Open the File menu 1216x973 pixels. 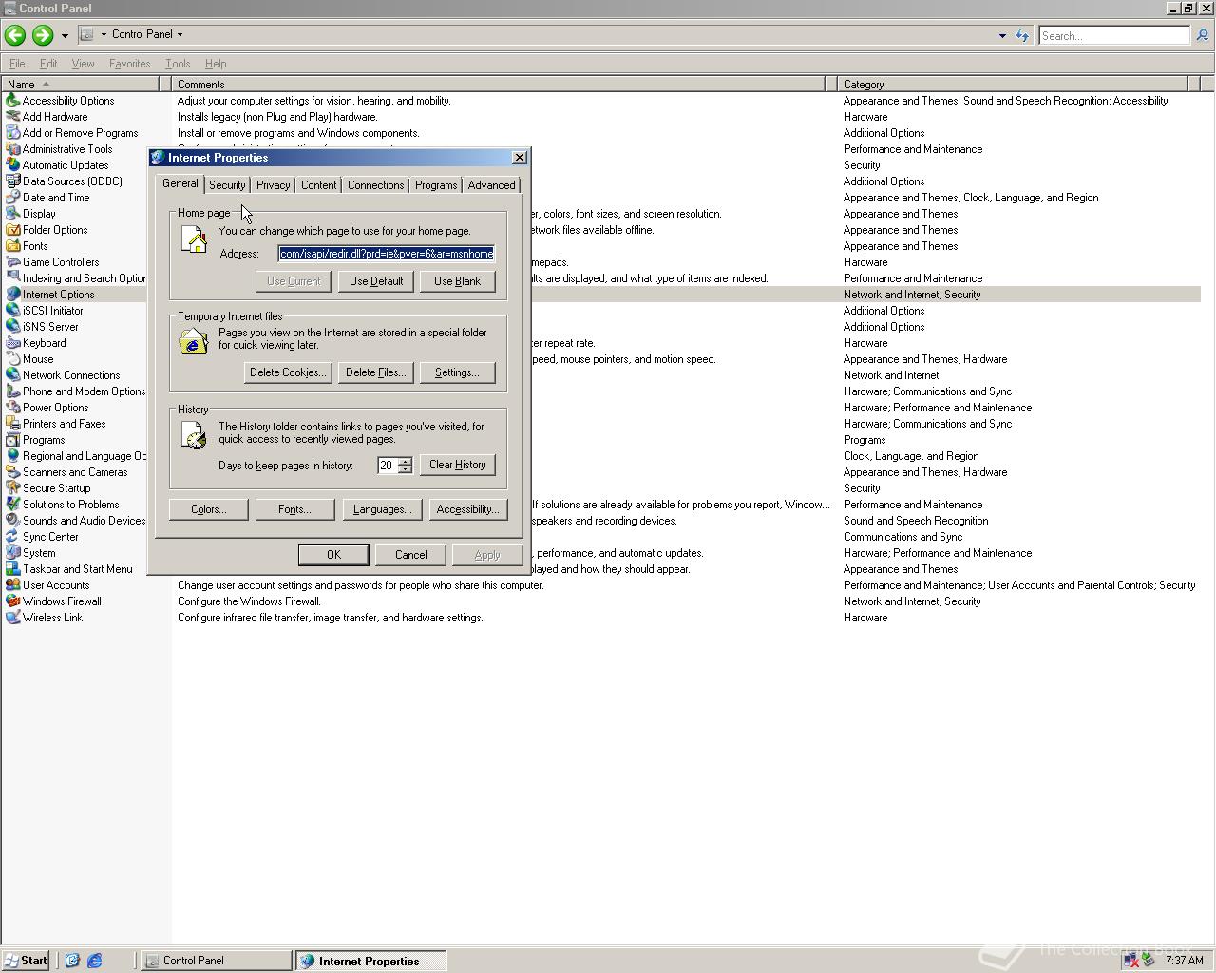17,64
